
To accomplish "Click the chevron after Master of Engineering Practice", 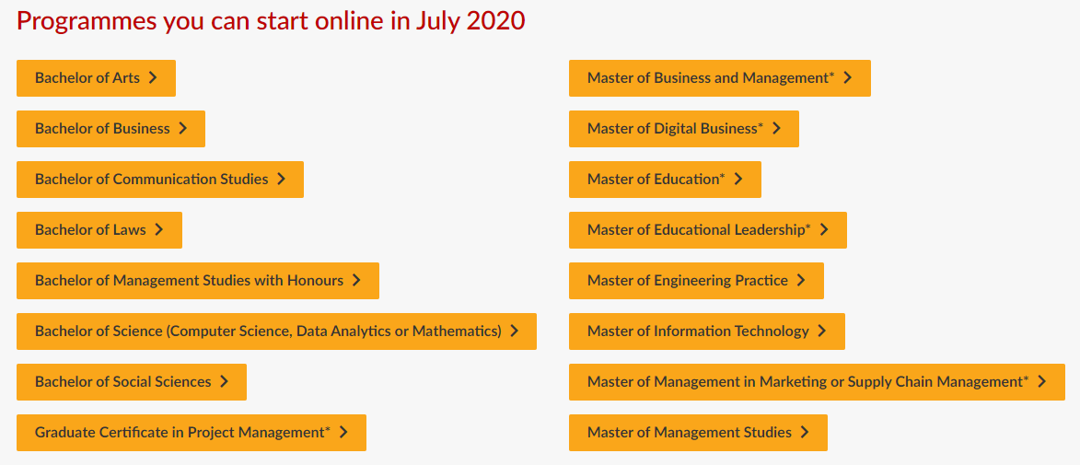I will tap(800, 281).
